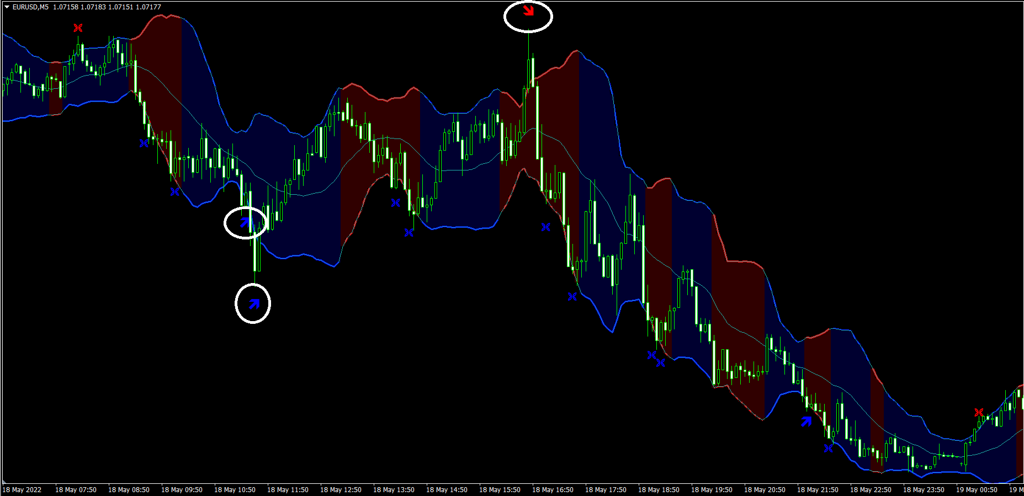1024x496 pixels.
Task: Click the 18 May 10:50 time label
Action: 235,490
